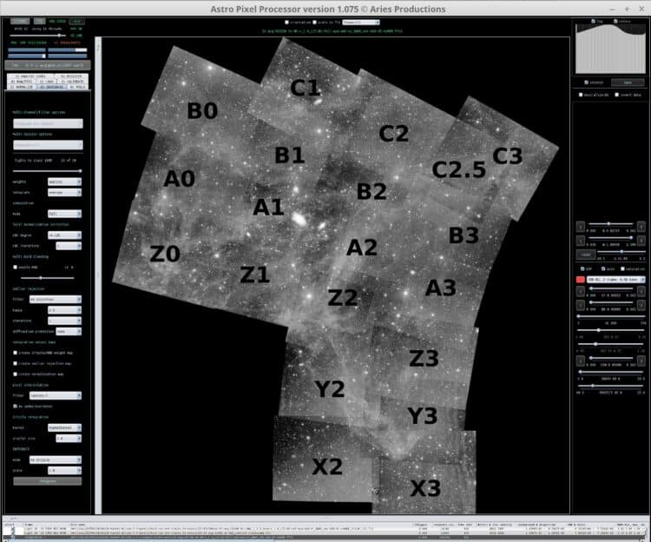This screenshot has width=651, height=542.
Task: Check create normalization map
Action: [16, 373]
